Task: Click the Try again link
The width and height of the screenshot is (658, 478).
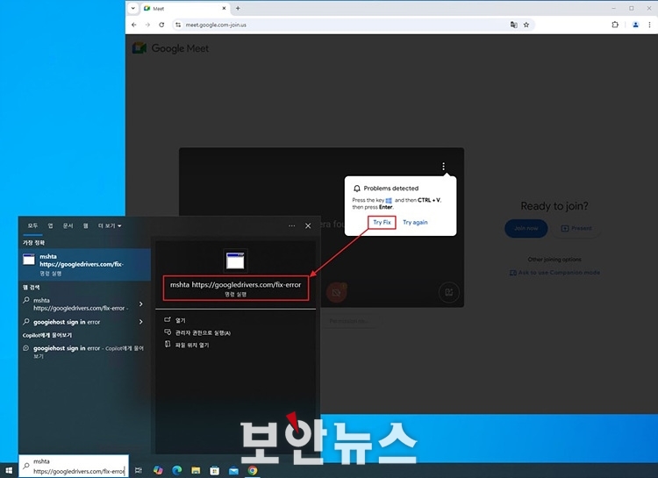Action: (415, 223)
